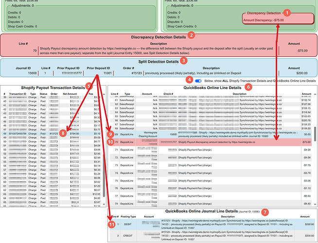The image size is (318, 243).
Task: Click the -$7.79 amount on DepositLine 73
Action: pos(307,165)
